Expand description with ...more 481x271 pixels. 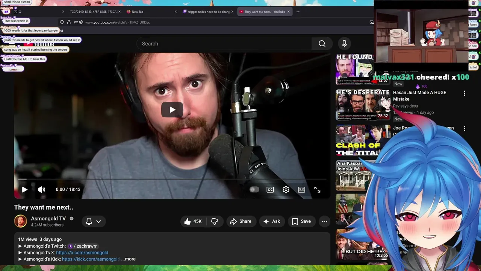(128, 259)
